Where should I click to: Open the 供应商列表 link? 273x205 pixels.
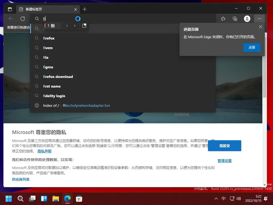(x=21, y=179)
